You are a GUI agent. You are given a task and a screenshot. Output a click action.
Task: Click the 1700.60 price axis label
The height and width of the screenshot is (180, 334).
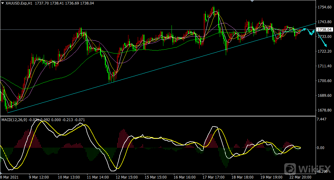pyautogui.click(x=324, y=81)
